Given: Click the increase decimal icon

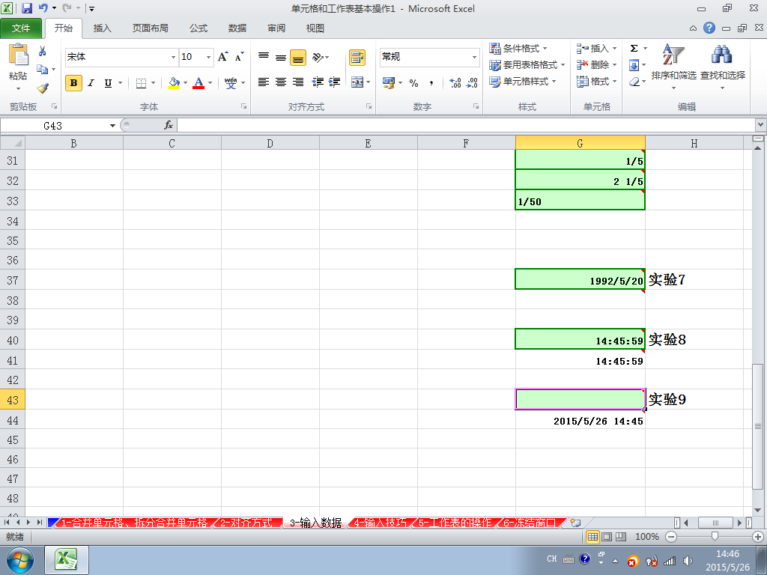Looking at the screenshot, I should (455, 82).
